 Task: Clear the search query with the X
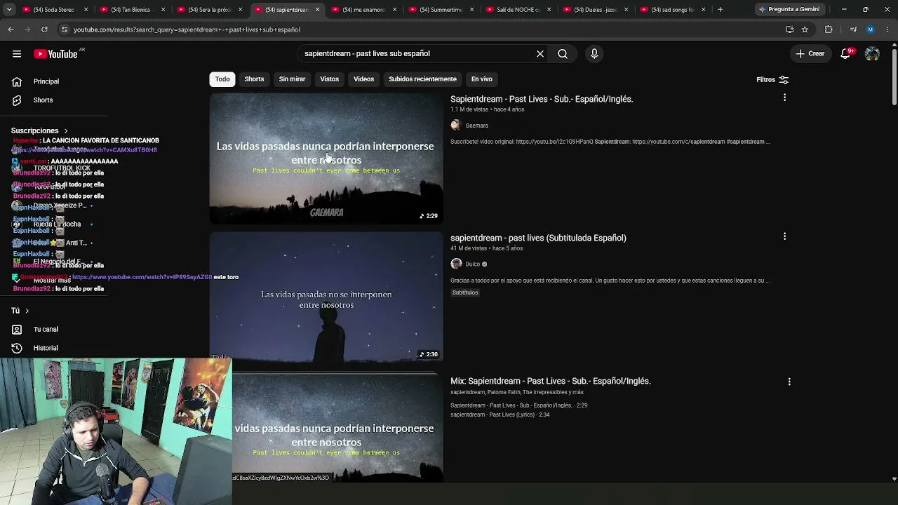coord(540,53)
